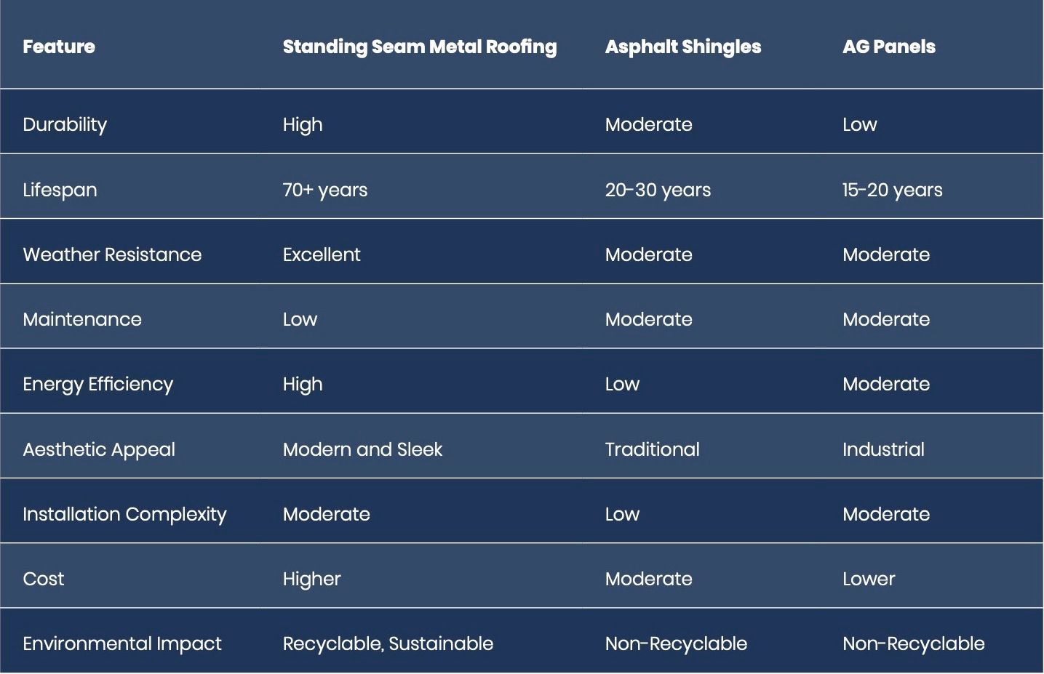Image resolution: width=1044 pixels, height=674 pixels.
Task: Click the Traditional cell
Action: point(653,449)
